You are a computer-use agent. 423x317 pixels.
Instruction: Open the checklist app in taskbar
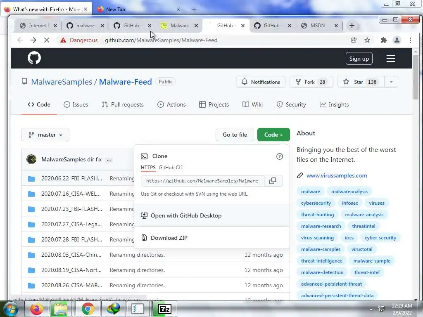[138, 309]
